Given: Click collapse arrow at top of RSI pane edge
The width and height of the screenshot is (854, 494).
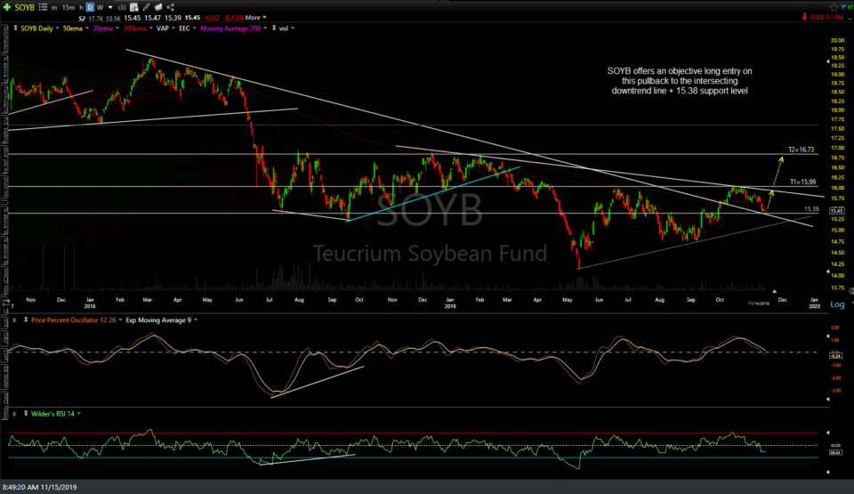Looking at the screenshot, I should coord(828,433).
